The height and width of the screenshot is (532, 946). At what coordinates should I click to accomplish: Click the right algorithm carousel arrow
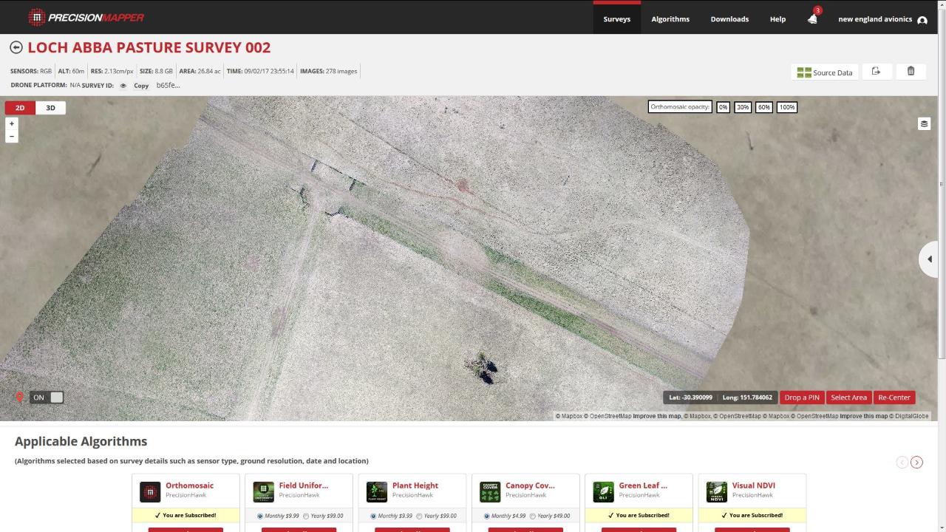pos(917,462)
